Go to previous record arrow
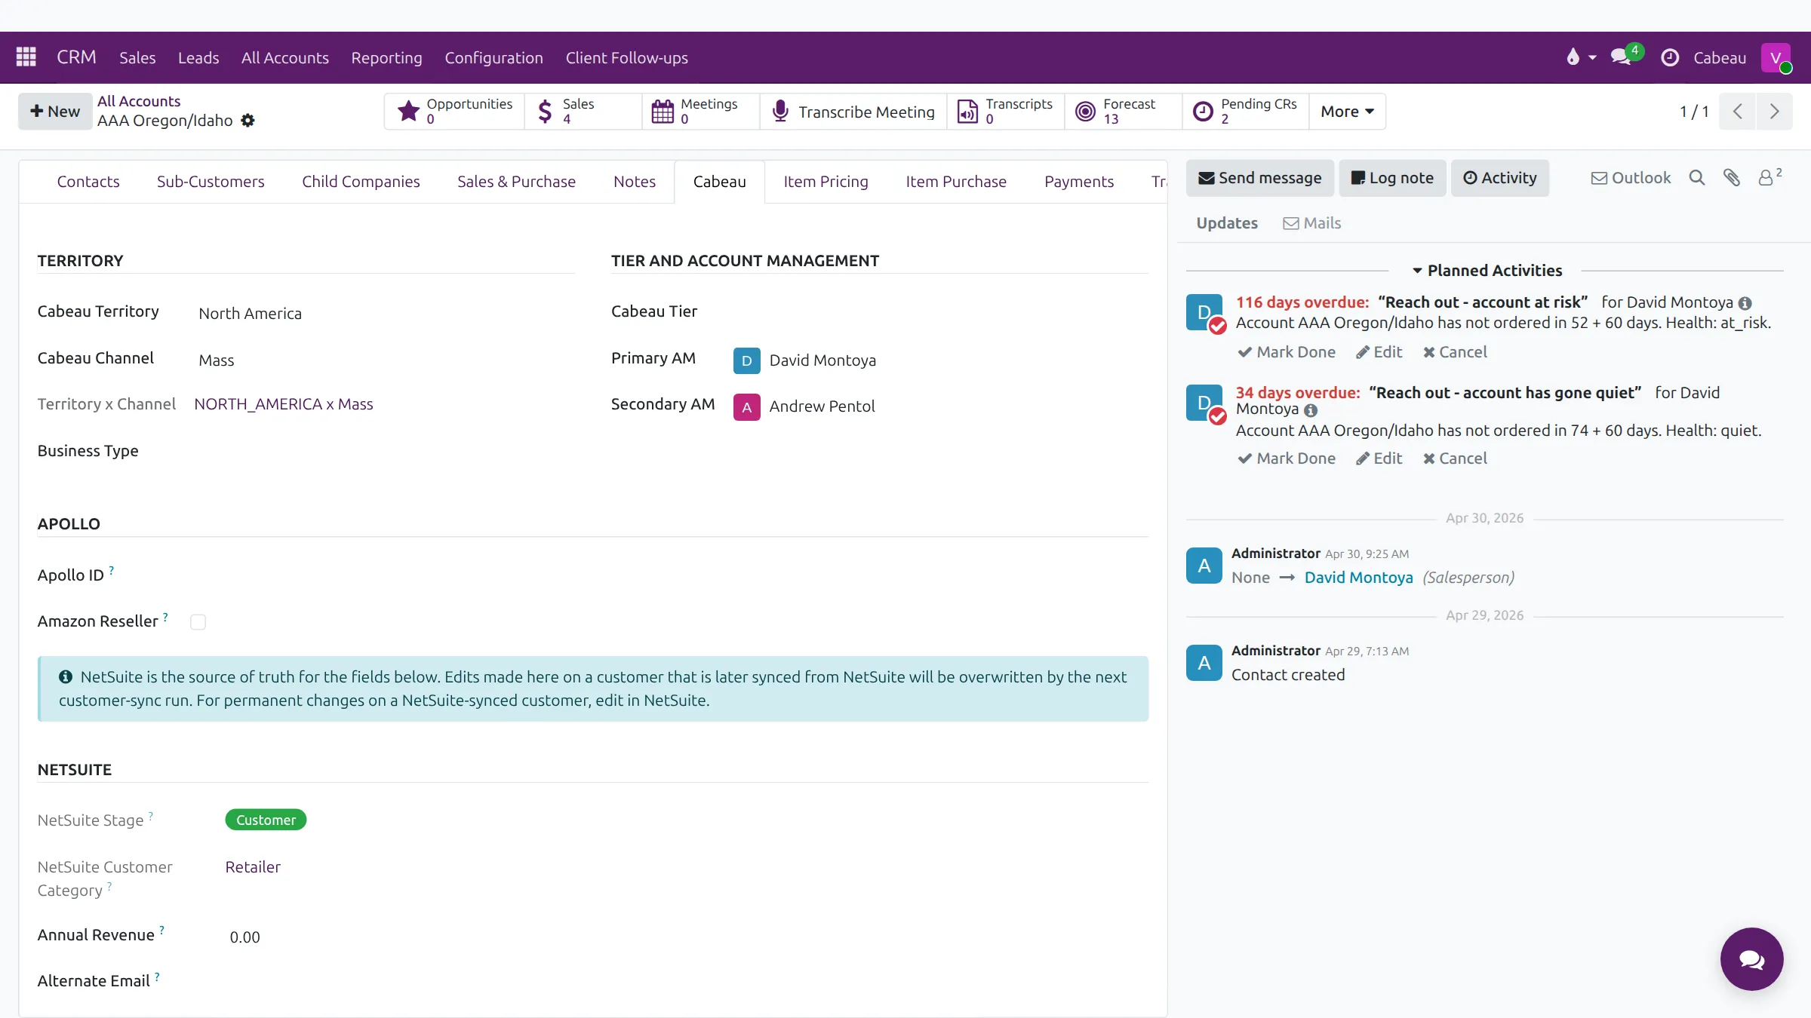 pos(1737,112)
